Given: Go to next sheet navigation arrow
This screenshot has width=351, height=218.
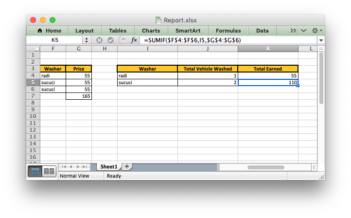Looking at the screenshot, I should [78, 167].
